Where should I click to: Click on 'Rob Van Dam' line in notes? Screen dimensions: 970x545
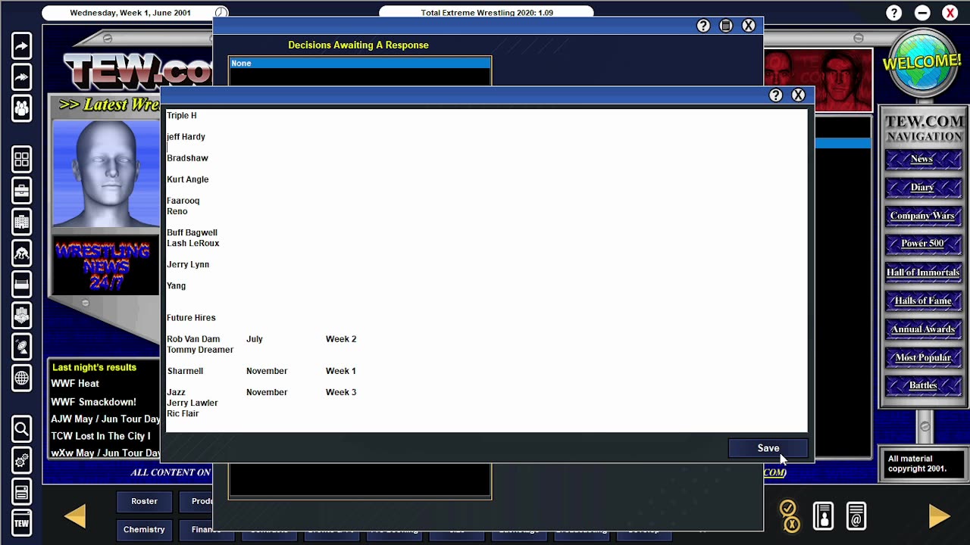point(193,339)
